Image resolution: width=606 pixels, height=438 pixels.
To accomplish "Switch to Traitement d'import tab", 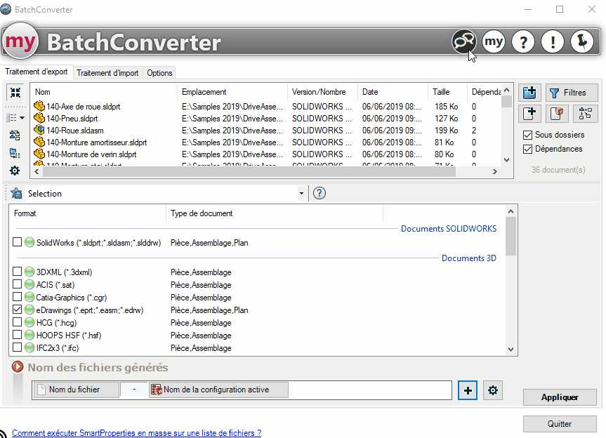I will click(x=107, y=73).
